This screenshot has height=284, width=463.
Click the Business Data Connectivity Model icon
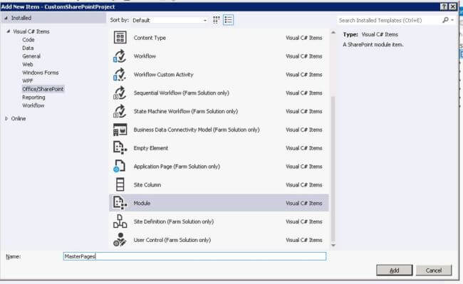pos(120,130)
